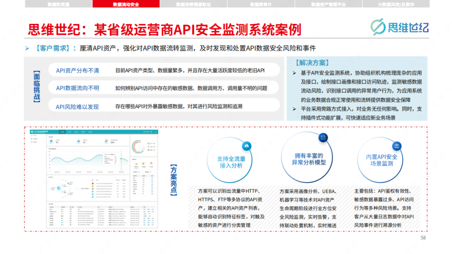The image size is (452, 254).
Task: Click the badge icon on 内置API安全场景监测 circle
Action: 397,146
